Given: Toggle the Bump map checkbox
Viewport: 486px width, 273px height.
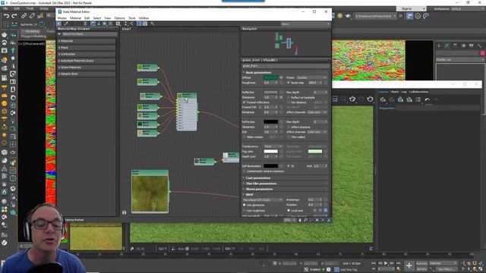Looking at the screenshot, I should (289, 83).
